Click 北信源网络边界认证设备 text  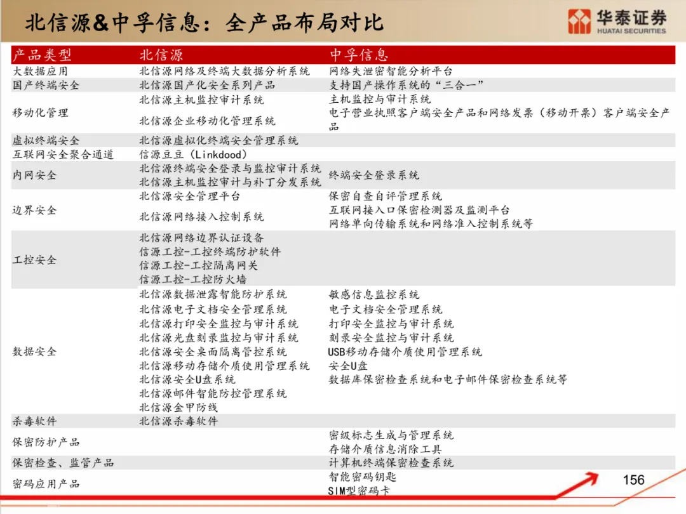pyautogui.click(x=202, y=238)
